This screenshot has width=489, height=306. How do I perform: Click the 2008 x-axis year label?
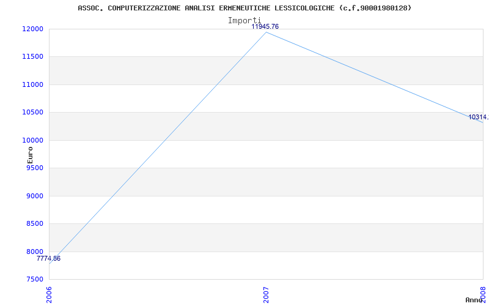(x=483, y=294)
